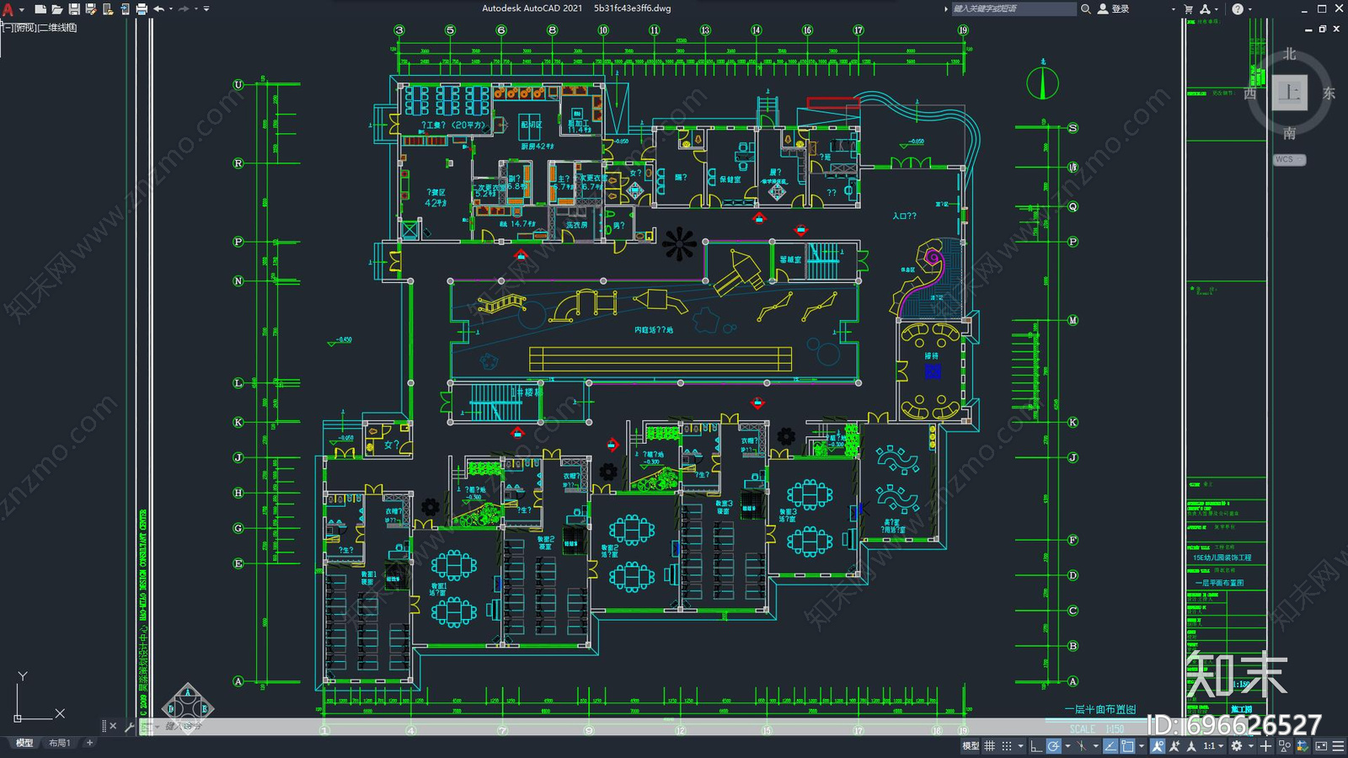Expand polar tracking angle dropdown
The height and width of the screenshot is (758, 1348).
tap(1067, 745)
